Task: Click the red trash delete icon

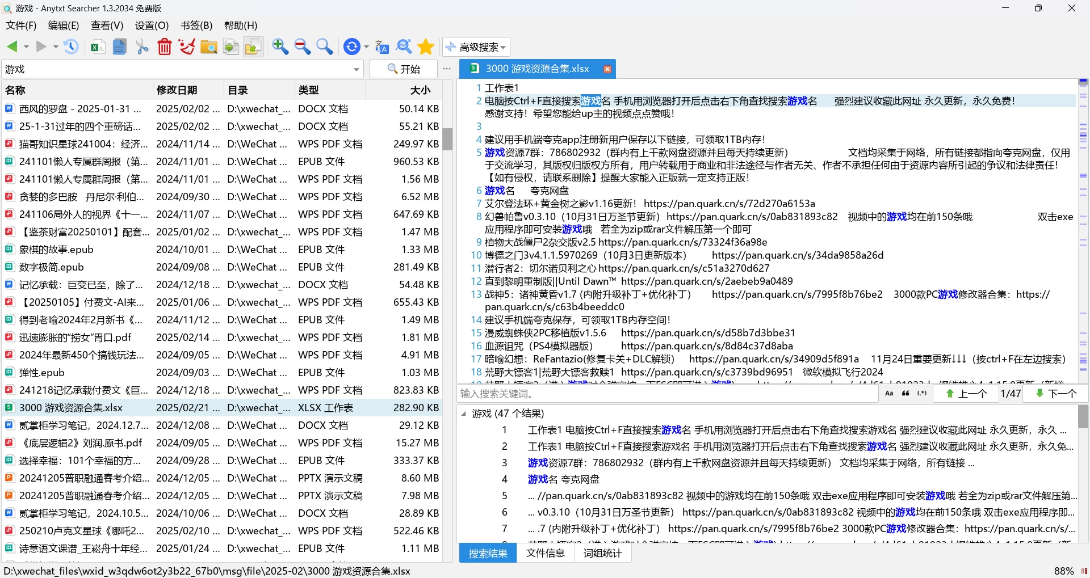Action: coord(165,47)
